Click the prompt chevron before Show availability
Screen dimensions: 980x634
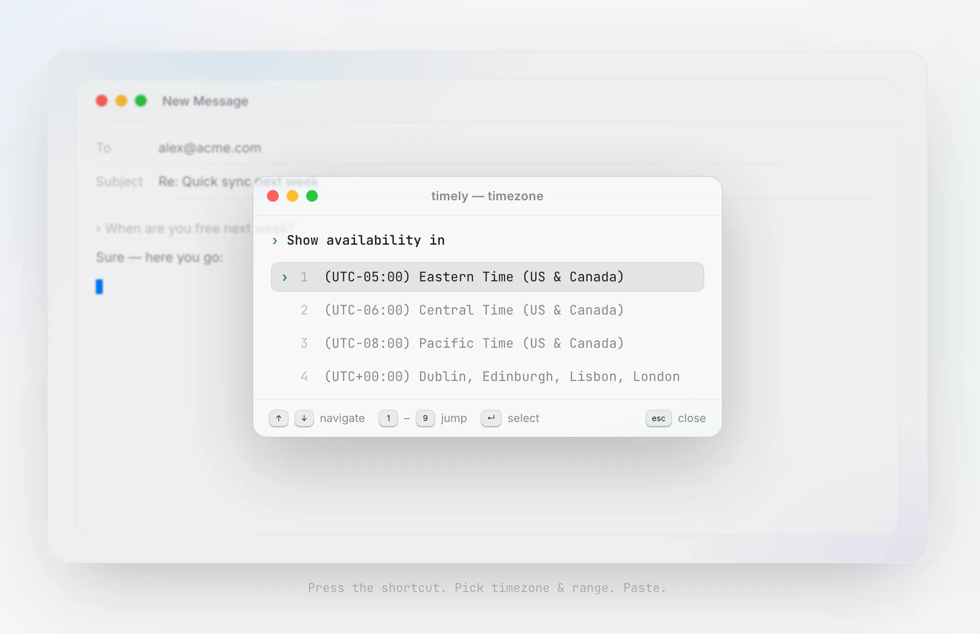tap(275, 241)
